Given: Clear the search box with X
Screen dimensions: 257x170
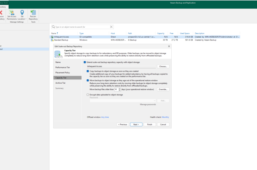Looking at the screenshot, I should (111, 27).
